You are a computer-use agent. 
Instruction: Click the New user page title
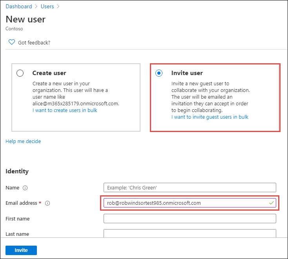click(x=26, y=19)
